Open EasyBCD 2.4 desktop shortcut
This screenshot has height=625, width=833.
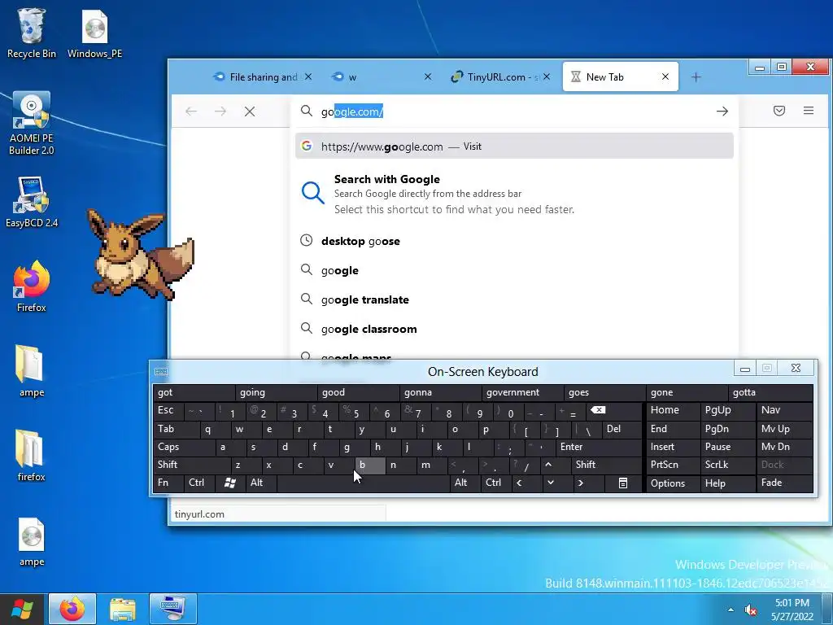32,202
